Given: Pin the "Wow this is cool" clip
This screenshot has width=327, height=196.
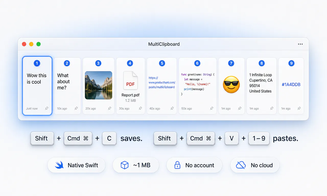Looking at the screenshot, I should (x=46, y=108).
